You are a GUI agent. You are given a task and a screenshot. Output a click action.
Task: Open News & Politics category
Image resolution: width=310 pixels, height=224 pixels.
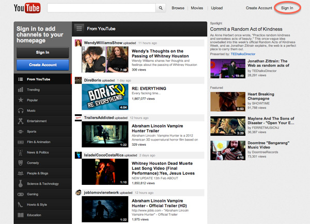(x=42, y=152)
